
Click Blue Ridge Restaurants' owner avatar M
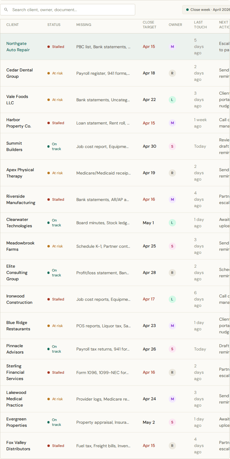172,326
